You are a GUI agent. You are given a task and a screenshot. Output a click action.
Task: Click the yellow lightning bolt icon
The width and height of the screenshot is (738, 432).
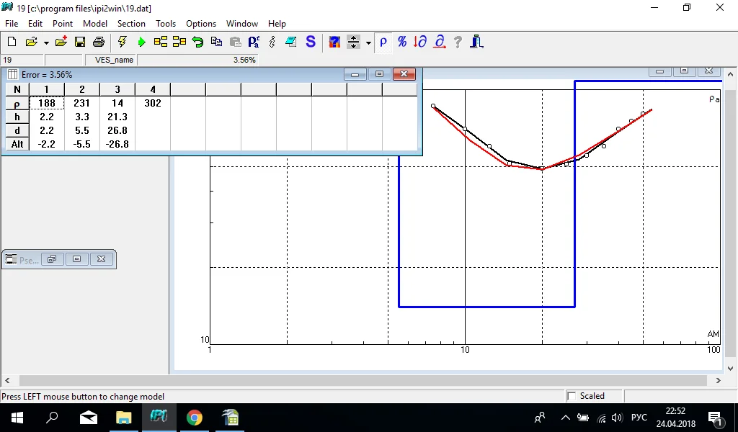[x=123, y=42]
